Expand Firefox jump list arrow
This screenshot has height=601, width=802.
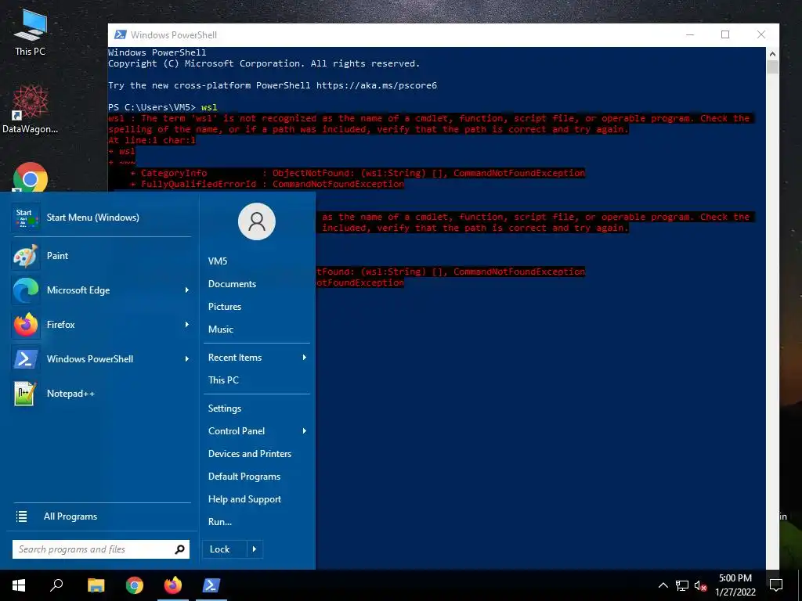(x=187, y=325)
